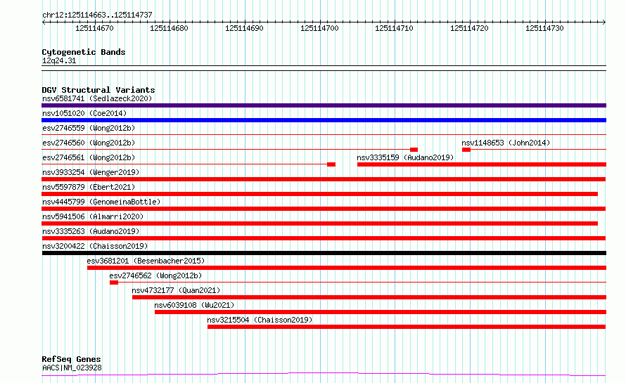The height and width of the screenshot is (383, 626).
Task: Open esv2746561 (Wong2012b) variant label
Action: point(89,157)
